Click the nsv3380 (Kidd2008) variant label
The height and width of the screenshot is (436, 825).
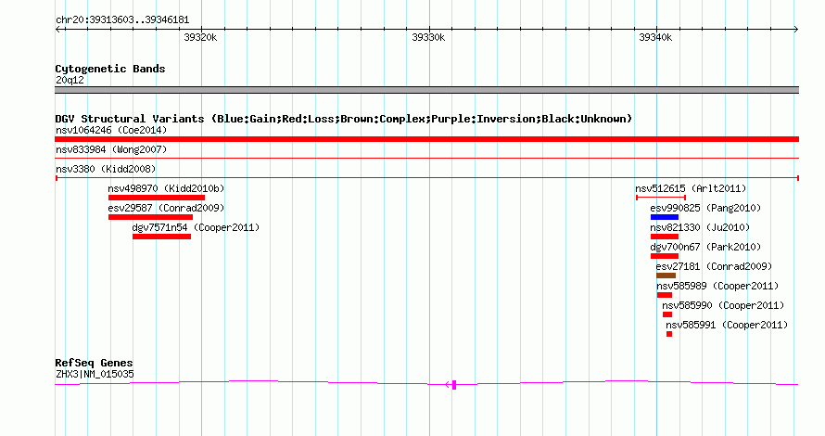tap(106, 169)
